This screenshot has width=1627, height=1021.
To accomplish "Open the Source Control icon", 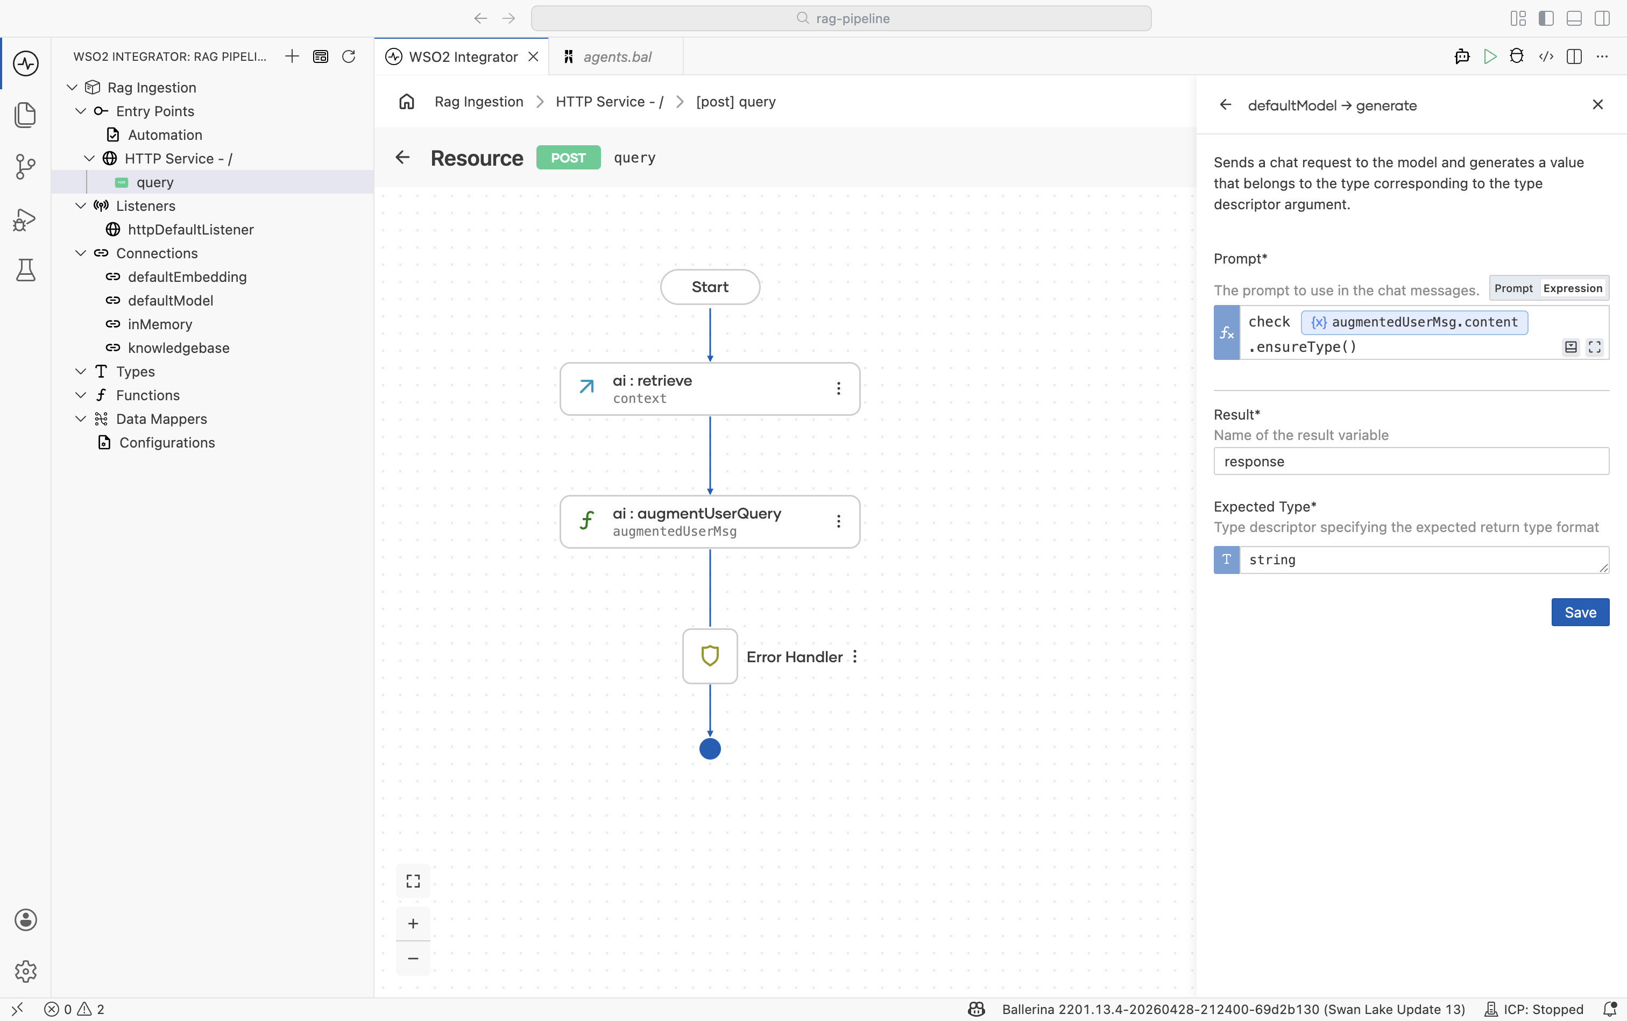I will point(26,166).
